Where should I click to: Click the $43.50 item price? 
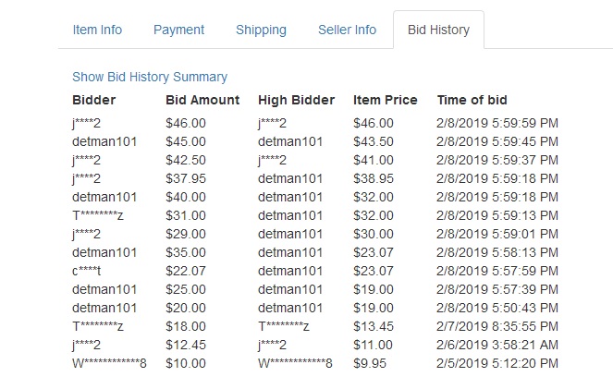[x=374, y=141]
